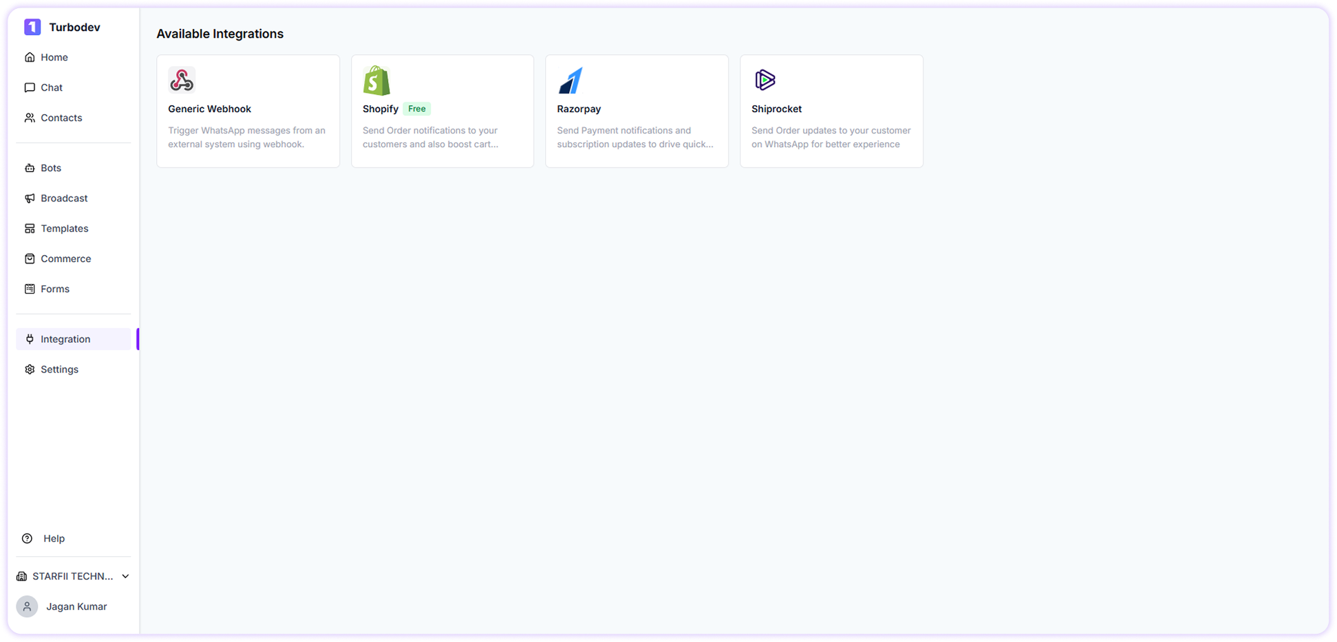Select the Templates icon
The image size is (1337, 642).
pyautogui.click(x=29, y=228)
